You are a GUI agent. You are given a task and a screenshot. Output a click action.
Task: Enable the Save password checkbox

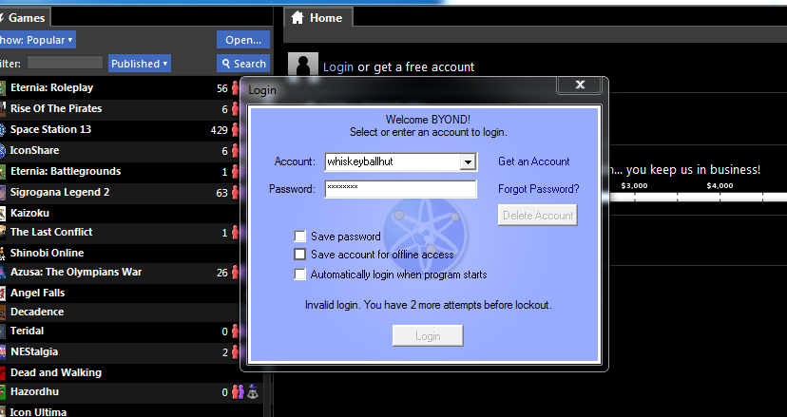point(300,236)
